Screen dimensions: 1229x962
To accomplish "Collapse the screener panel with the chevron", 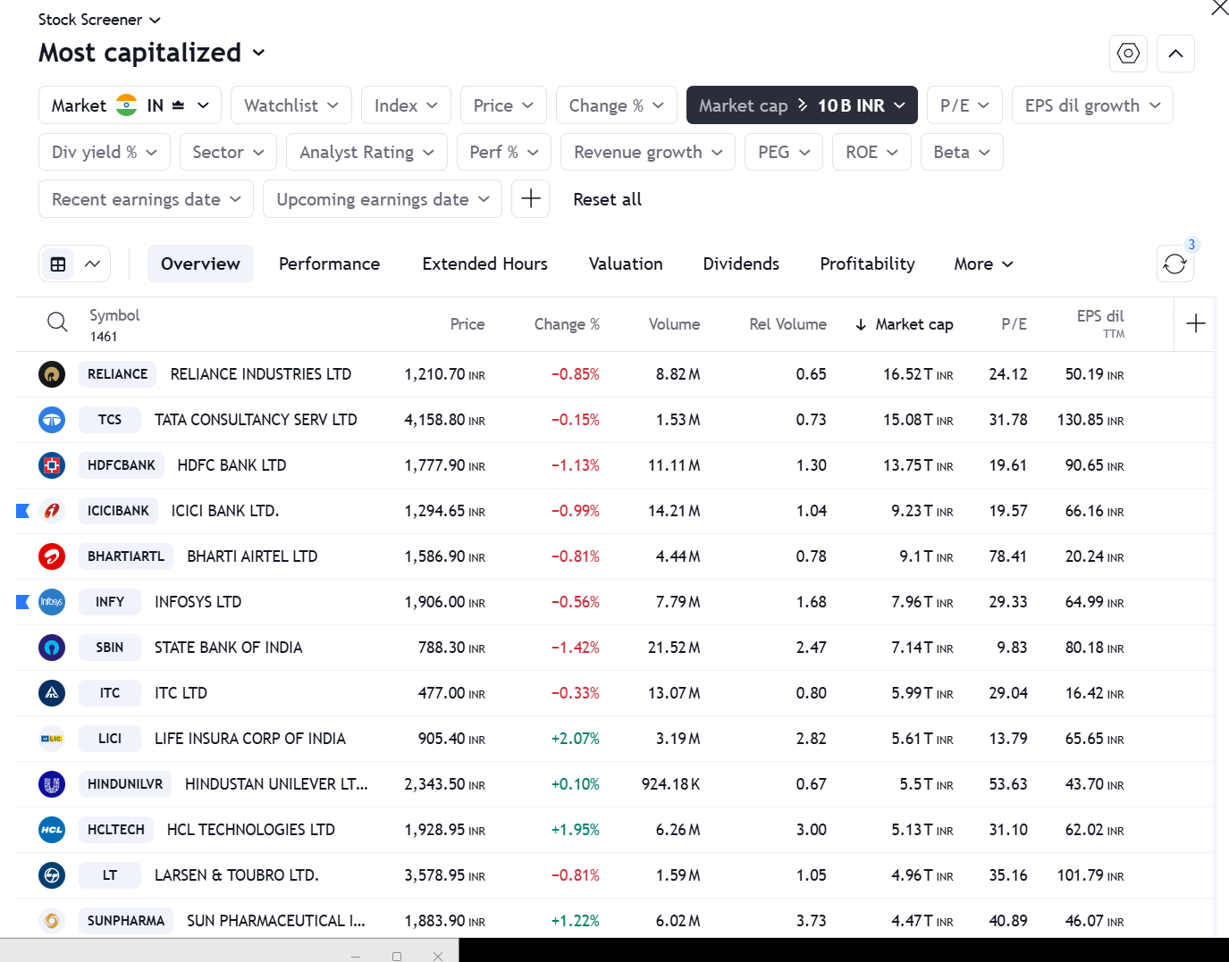I will pos(1175,54).
